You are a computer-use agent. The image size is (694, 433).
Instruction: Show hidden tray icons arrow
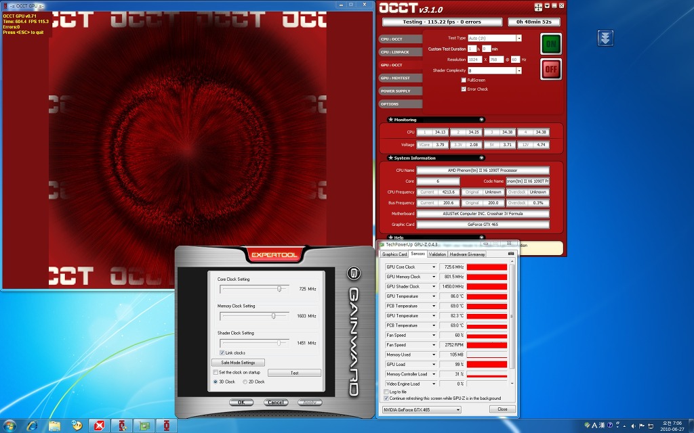tap(625, 426)
